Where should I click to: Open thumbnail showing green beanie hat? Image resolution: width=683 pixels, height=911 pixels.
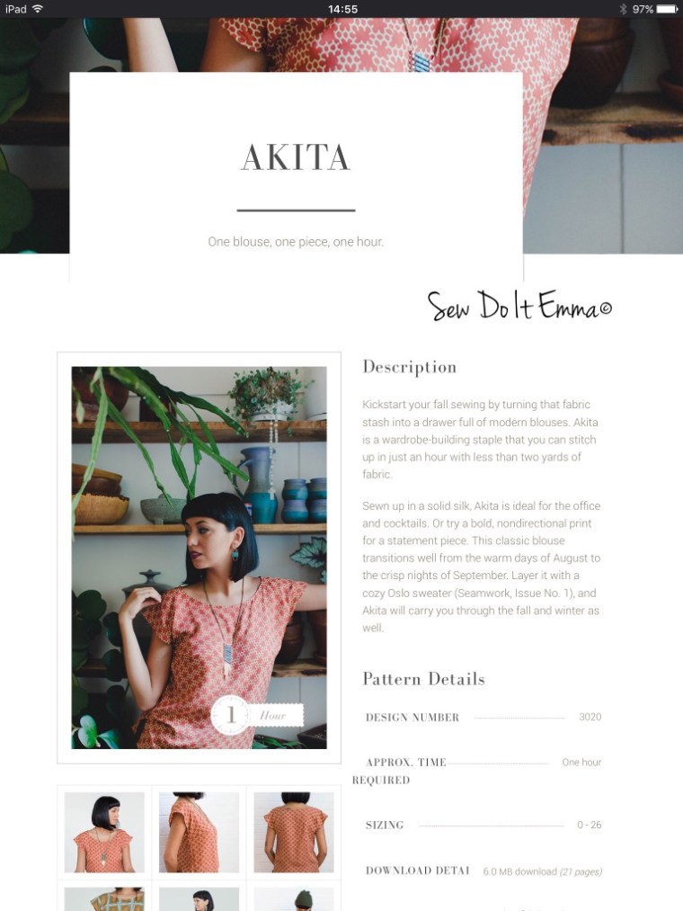click(x=294, y=898)
